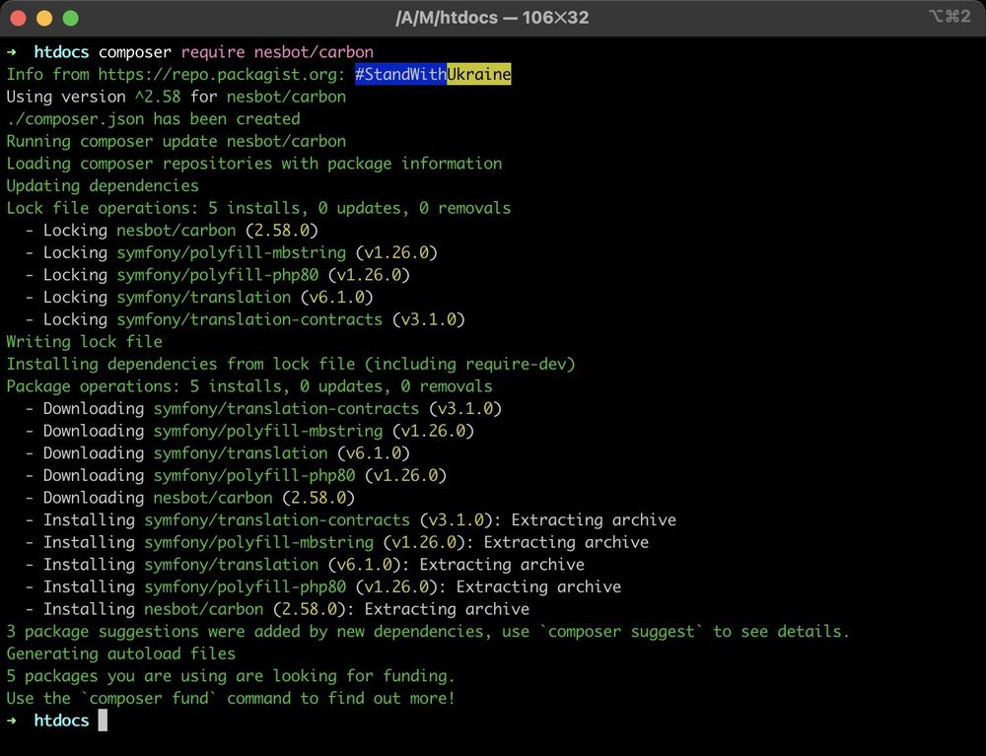Viewport: 986px width, 756px height.
Task: Click the red close traffic light
Action: pyautogui.click(x=18, y=17)
